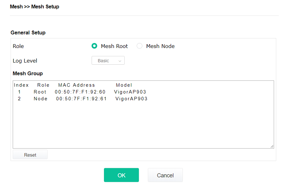Screen dimensions: 284x186
Task: Click VigorAP903 model in Root row
Action: pyautogui.click(x=130, y=92)
